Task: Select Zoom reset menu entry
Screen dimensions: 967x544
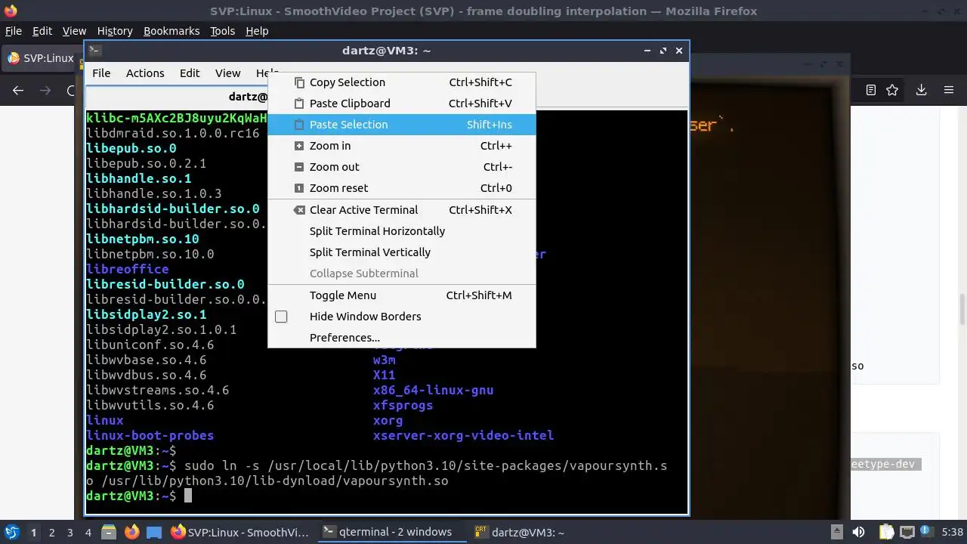Action: pyautogui.click(x=401, y=188)
